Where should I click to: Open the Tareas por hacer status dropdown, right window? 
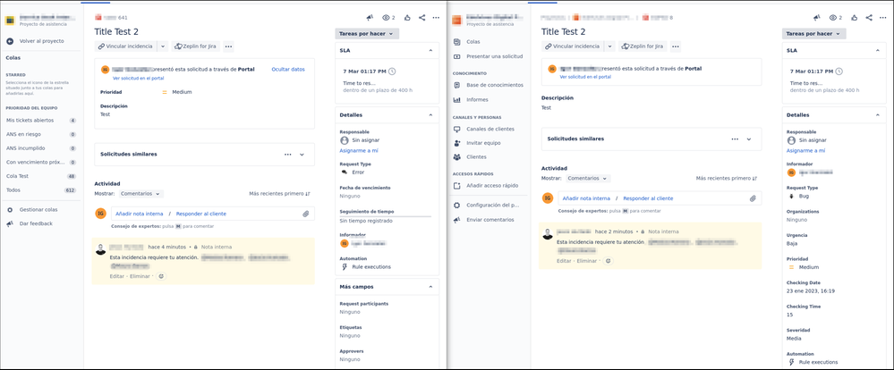click(x=814, y=34)
